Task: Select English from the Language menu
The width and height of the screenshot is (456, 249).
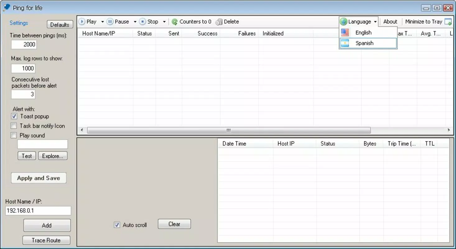Action: pyautogui.click(x=368, y=33)
